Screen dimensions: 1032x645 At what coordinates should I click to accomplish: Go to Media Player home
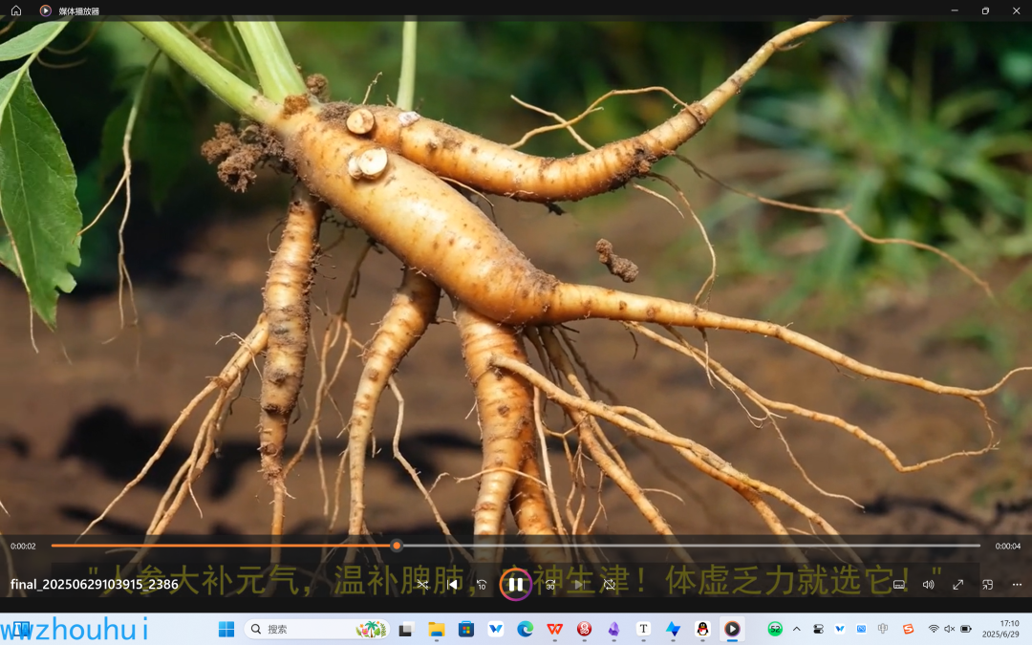16,11
